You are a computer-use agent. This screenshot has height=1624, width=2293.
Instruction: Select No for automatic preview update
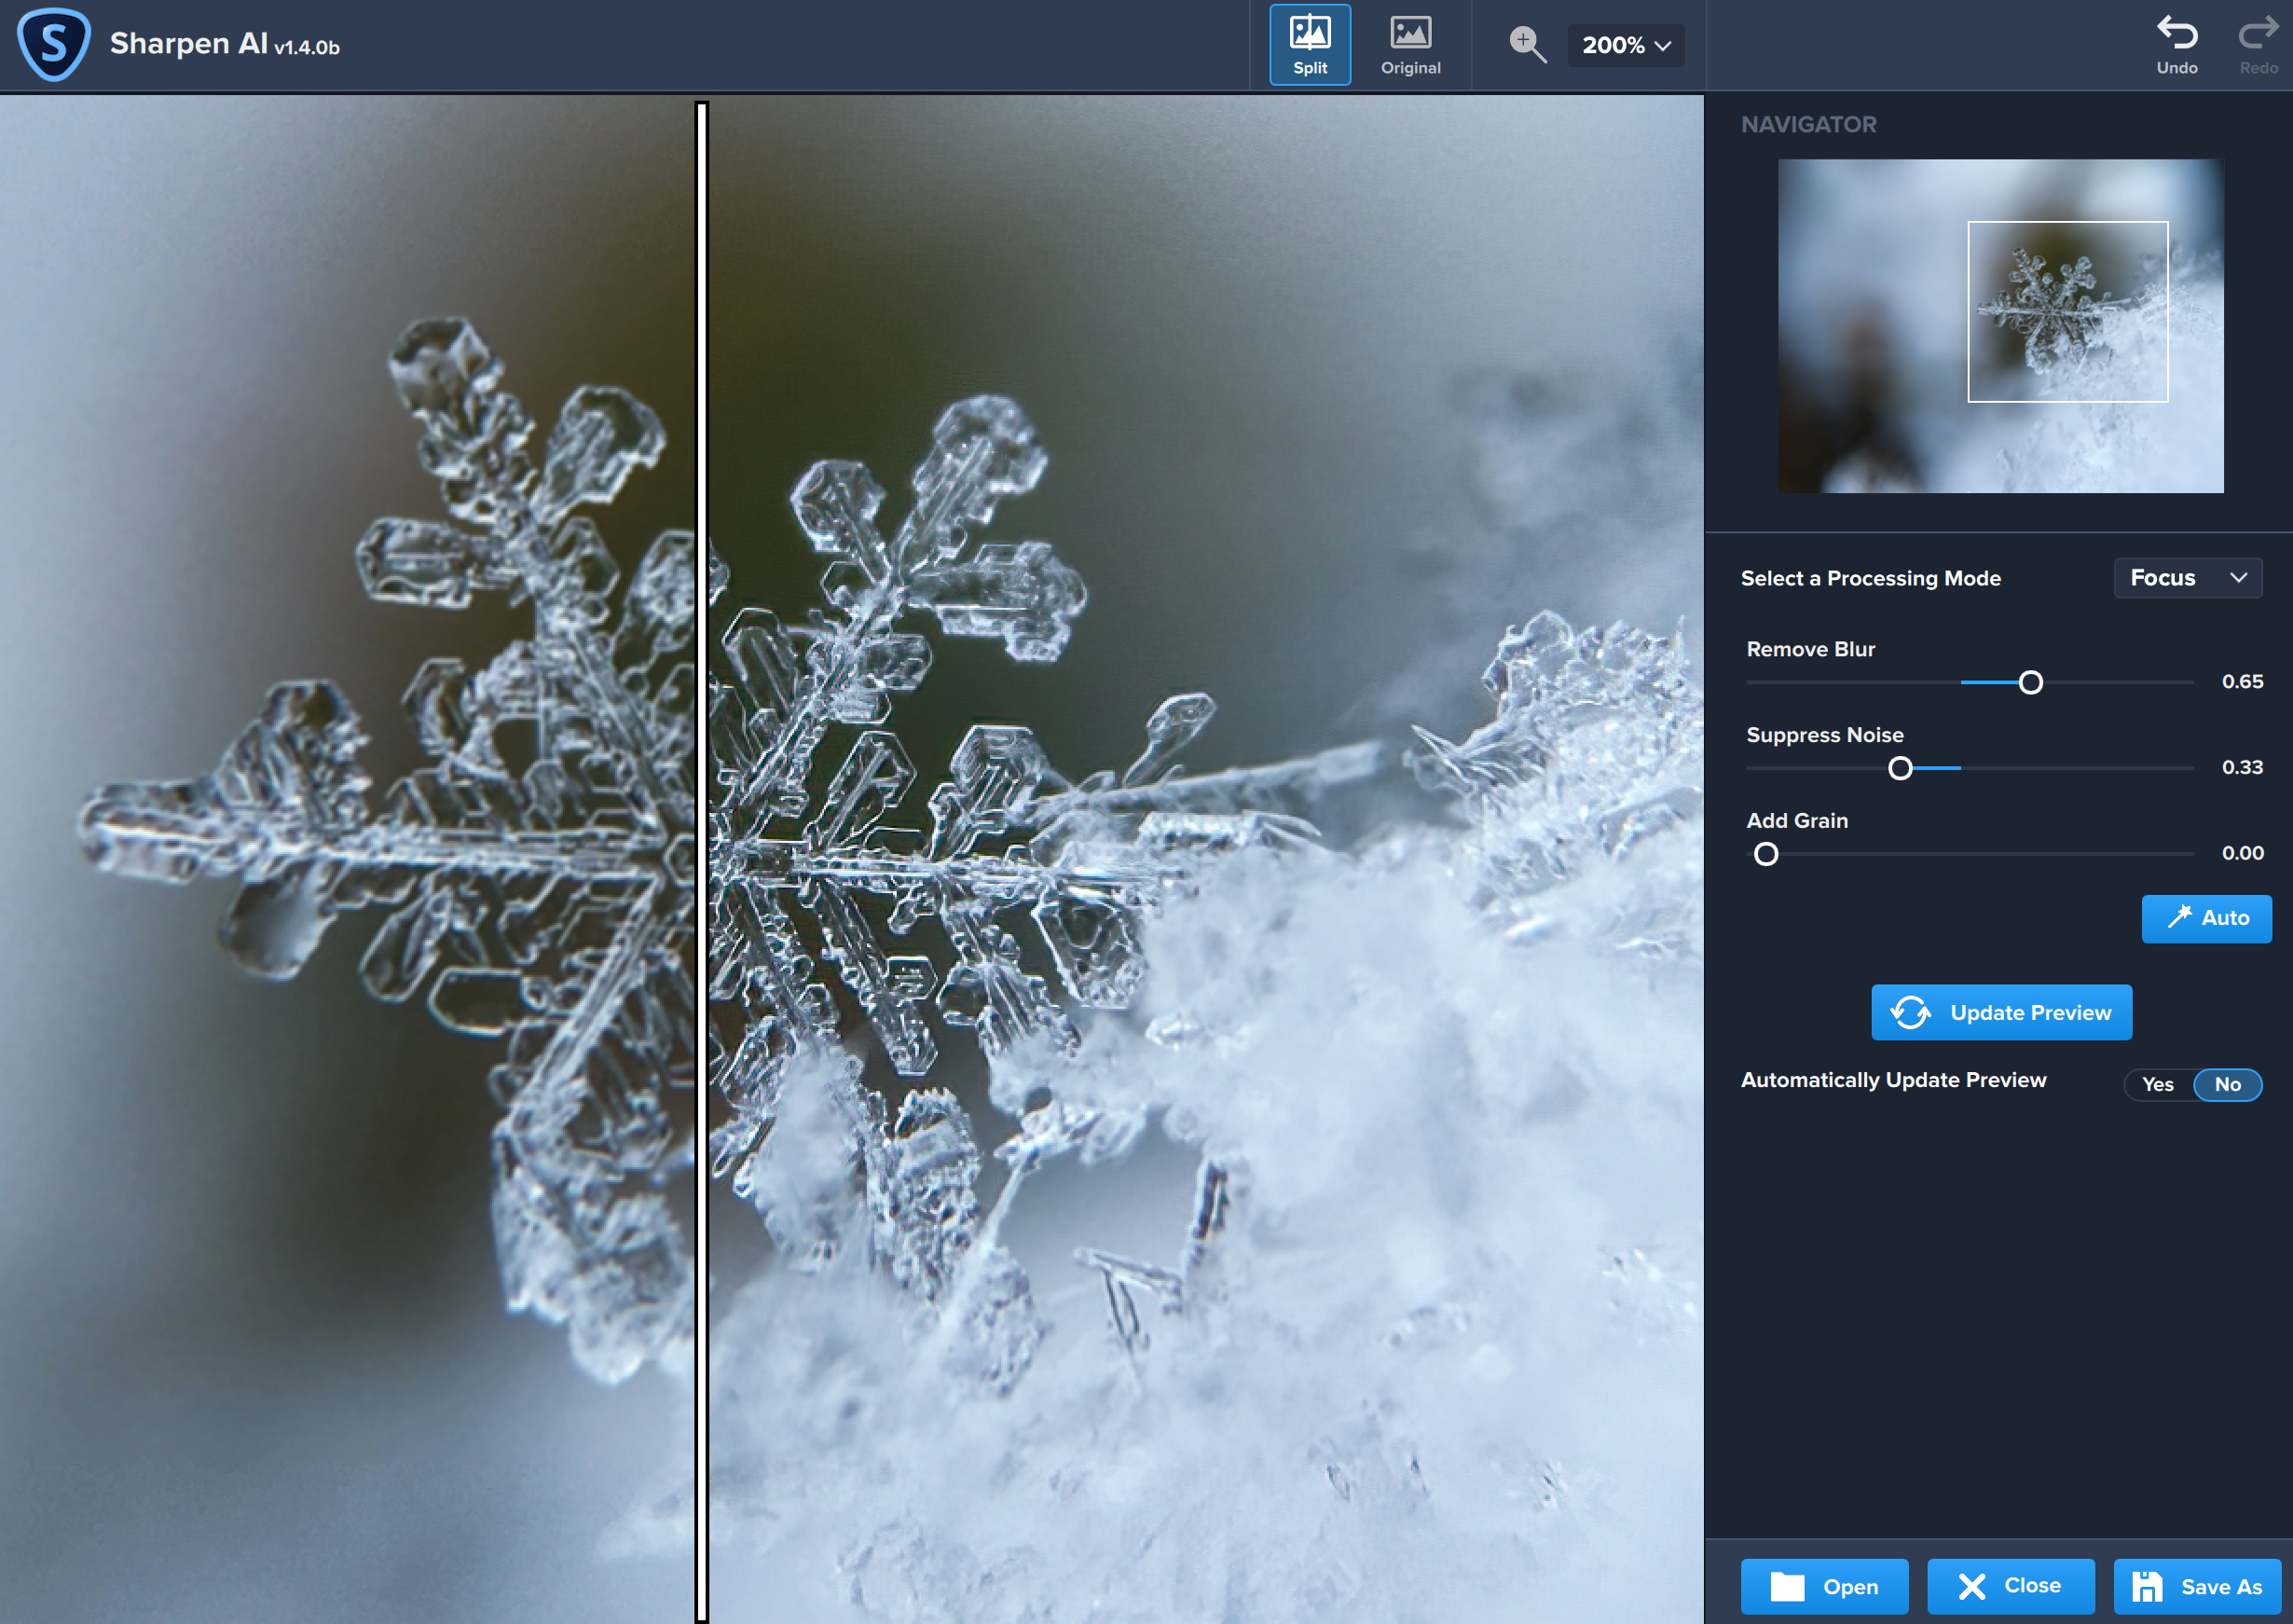[2227, 1084]
